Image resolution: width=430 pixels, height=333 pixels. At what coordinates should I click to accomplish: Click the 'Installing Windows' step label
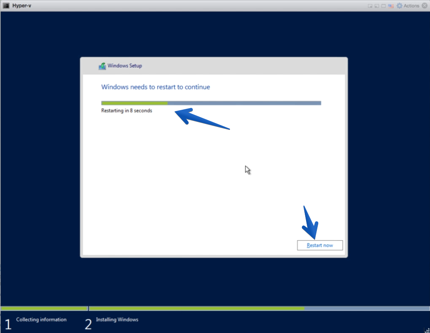[117, 320]
